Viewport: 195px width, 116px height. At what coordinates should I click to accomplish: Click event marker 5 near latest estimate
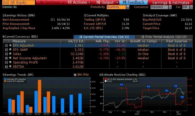coord(182,97)
